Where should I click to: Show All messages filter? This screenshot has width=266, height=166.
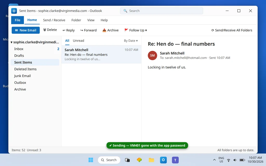tap(67, 41)
